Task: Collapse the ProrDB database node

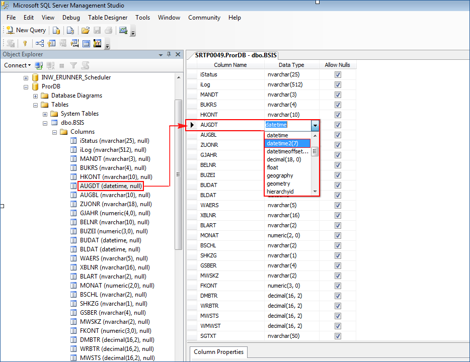Action: [x=26, y=87]
